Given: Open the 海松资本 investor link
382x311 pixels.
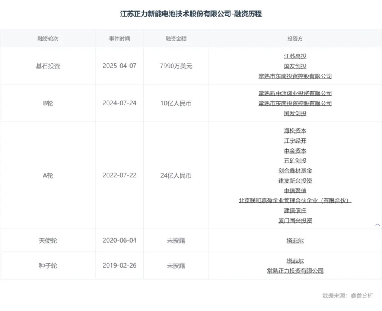Looking at the screenshot, I should [295, 131].
